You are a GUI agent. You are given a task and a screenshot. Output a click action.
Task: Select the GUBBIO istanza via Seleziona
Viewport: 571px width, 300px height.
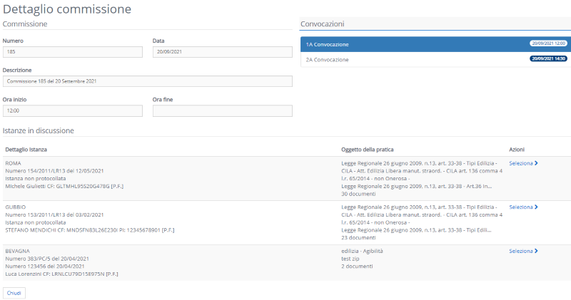coord(522,207)
